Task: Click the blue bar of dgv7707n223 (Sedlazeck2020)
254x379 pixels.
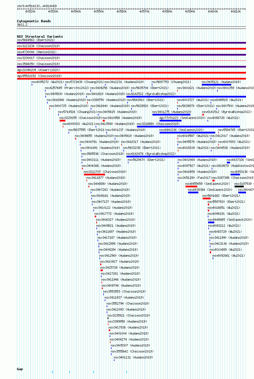Action: tap(170, 121)
